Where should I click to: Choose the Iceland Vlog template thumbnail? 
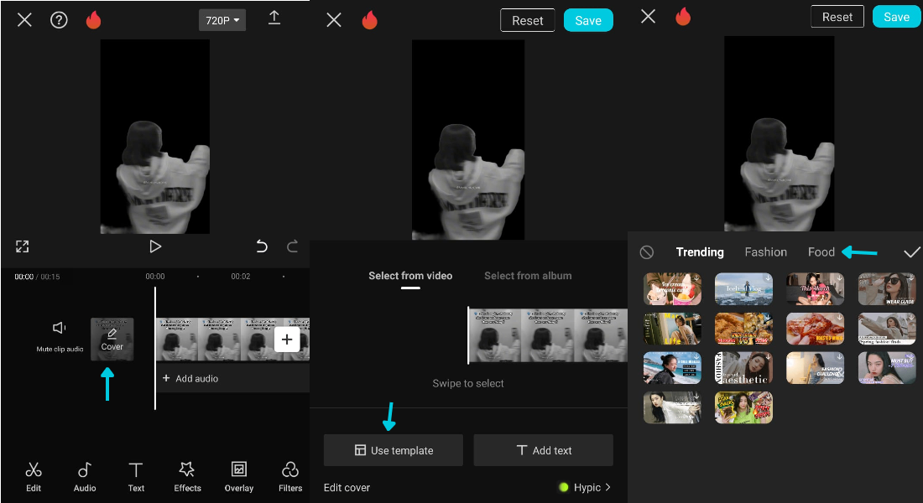(x=743, y=289)
